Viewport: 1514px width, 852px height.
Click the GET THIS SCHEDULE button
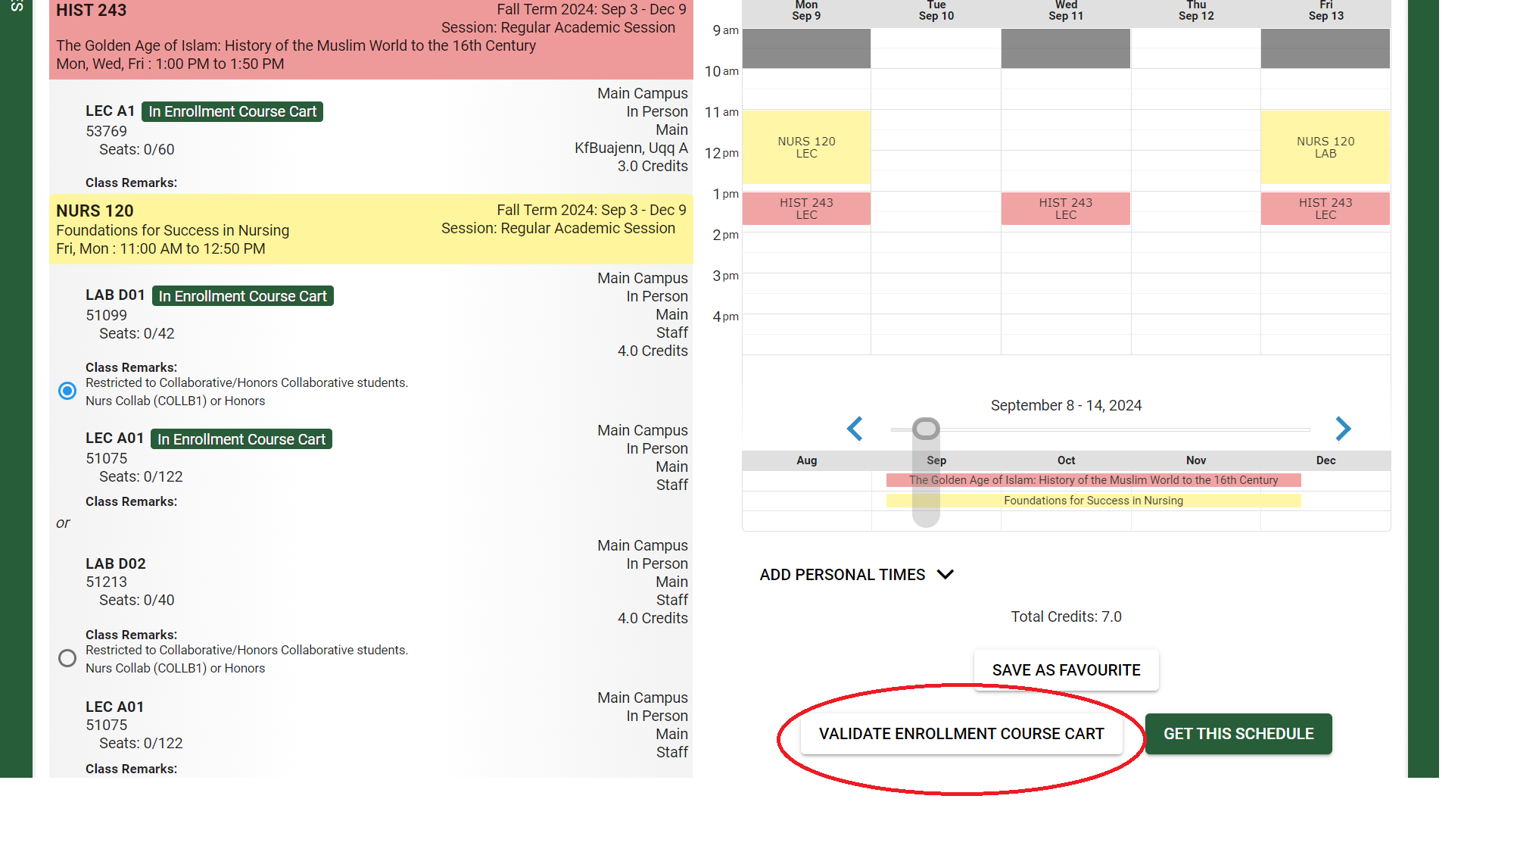[x=1238, y=733]
